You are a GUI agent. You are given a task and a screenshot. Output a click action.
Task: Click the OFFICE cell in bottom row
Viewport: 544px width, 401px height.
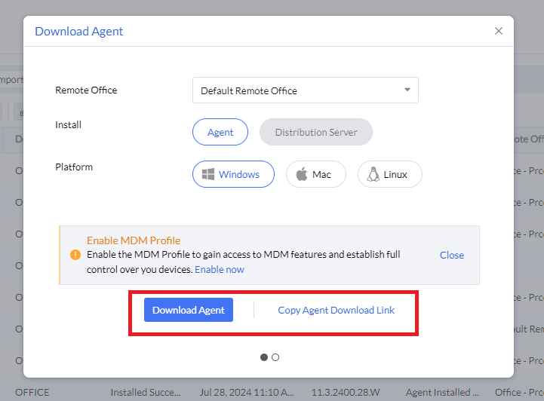[32, 392]
